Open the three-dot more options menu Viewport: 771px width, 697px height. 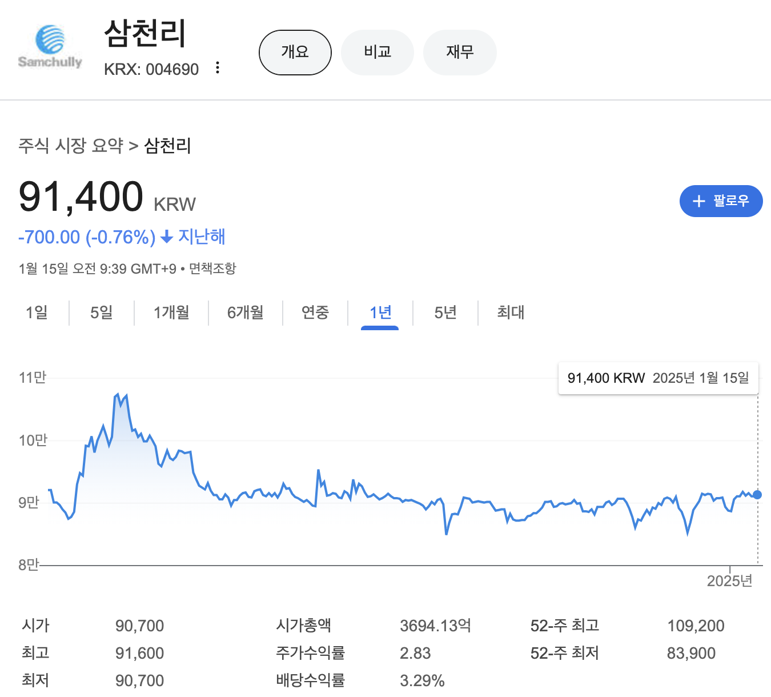218,68
